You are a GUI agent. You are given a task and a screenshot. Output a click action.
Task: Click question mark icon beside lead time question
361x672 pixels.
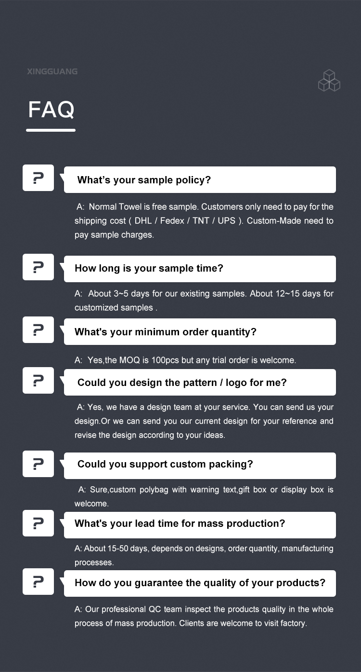38,523
